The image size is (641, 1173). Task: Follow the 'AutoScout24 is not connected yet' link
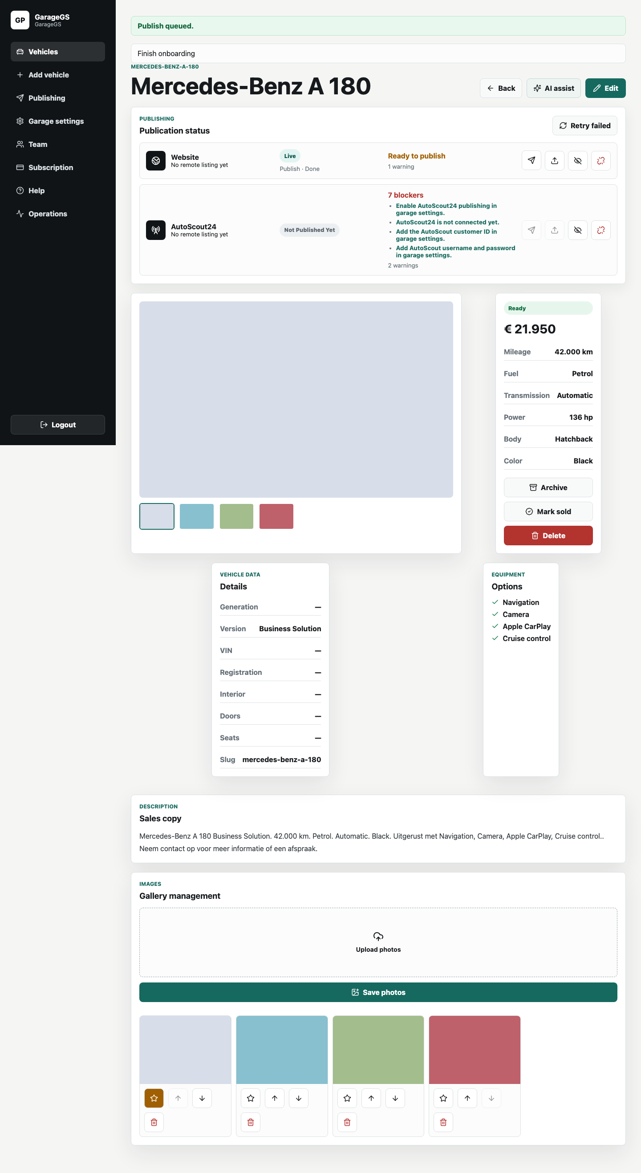click(x=447, y=222)
